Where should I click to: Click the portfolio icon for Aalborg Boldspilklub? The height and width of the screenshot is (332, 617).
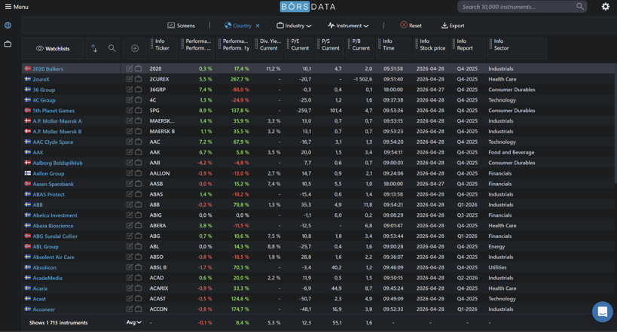139,163
